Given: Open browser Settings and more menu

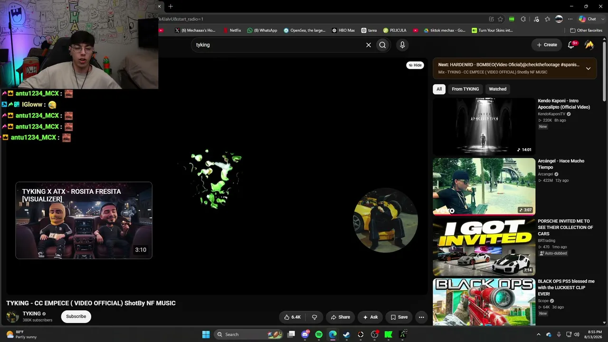Looking at the screenshot, I should [570, 19].
